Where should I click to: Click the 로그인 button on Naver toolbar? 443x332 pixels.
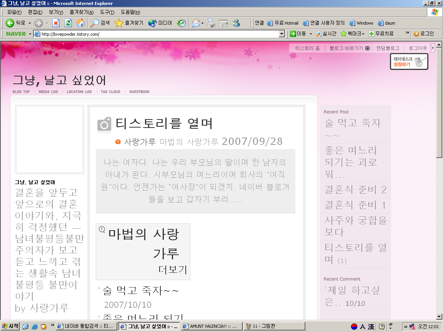[424, 34]
